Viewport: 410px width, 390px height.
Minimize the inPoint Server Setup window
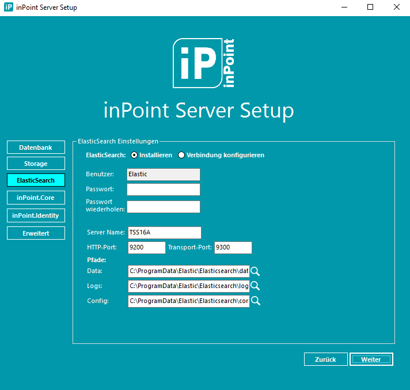point(344,7)
